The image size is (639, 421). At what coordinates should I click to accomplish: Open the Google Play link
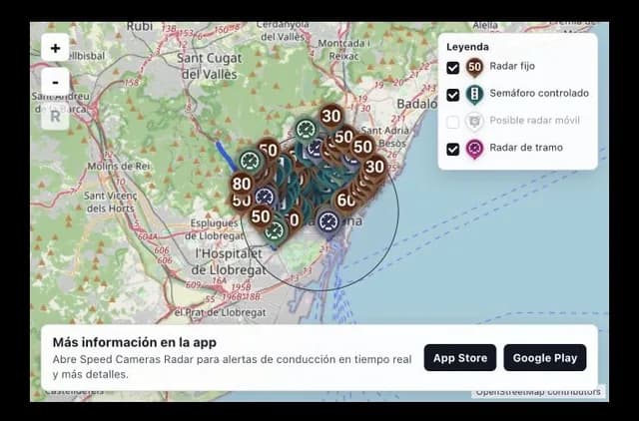pos(545,358)
